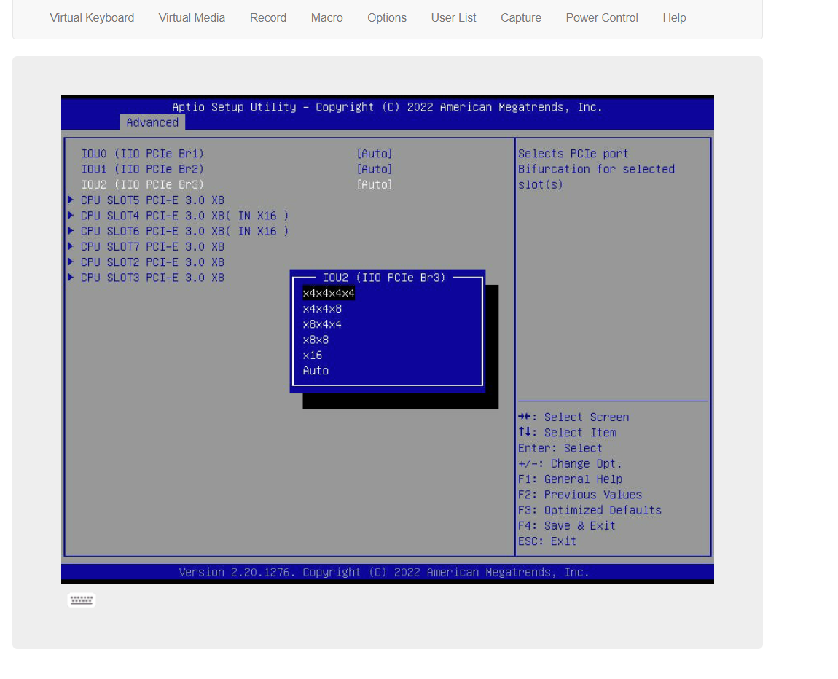Choose x4x4x8 in the IOU2 popup
Screen dimensions: 838x679
point(322,309)
